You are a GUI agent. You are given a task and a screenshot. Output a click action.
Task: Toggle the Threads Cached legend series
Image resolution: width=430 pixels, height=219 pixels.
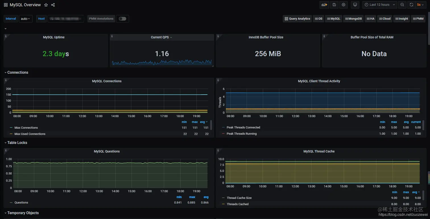click(x=237, y=204)
